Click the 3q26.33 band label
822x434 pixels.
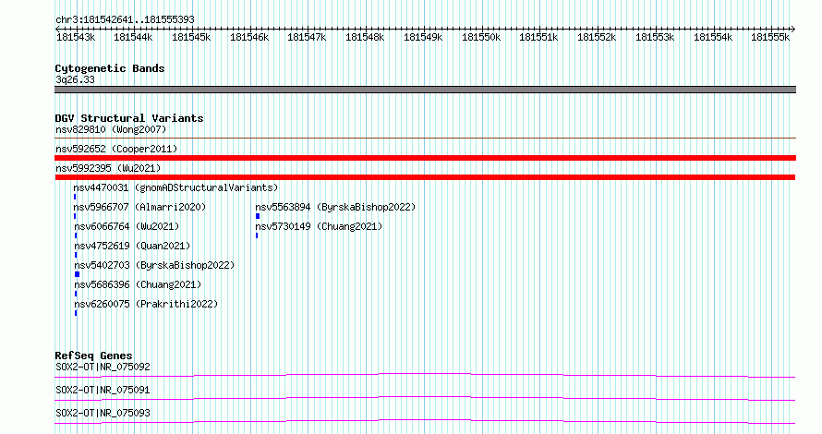pos(75,80)
